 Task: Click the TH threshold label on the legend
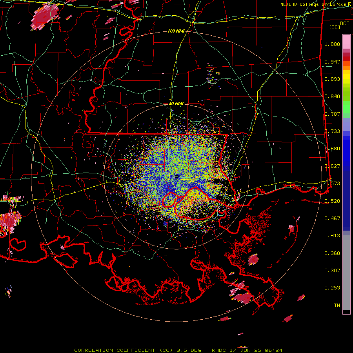(337, 306)
